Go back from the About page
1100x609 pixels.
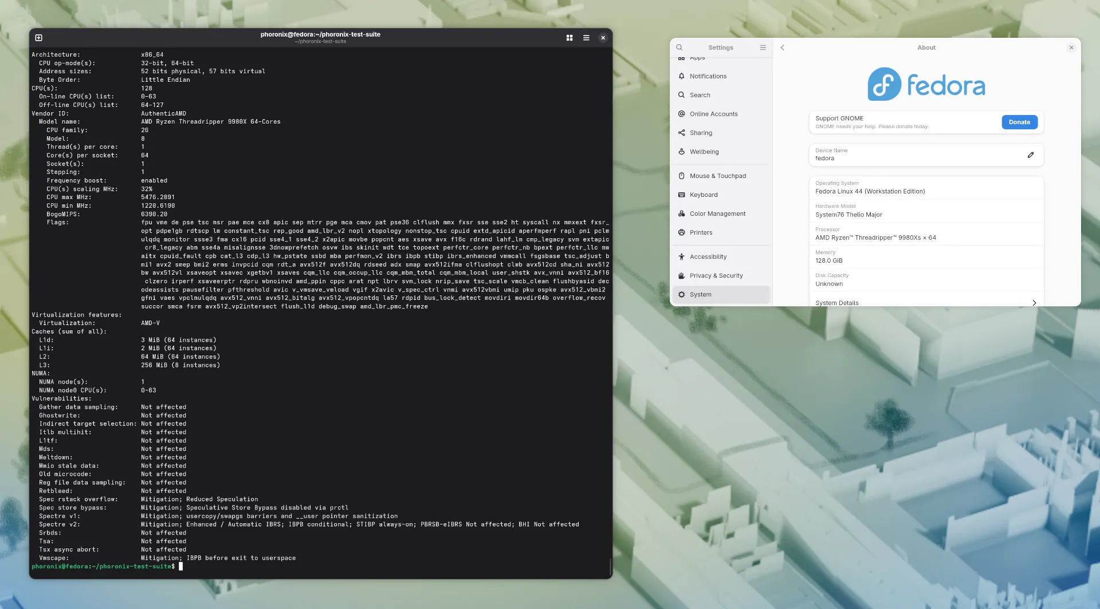783,48
